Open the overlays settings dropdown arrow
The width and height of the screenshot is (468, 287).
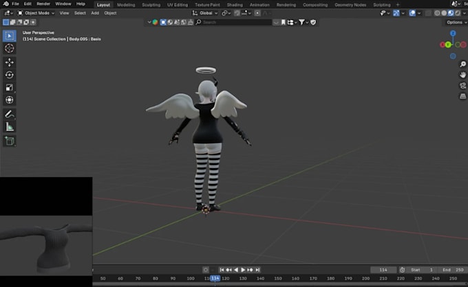pos(419,13)
